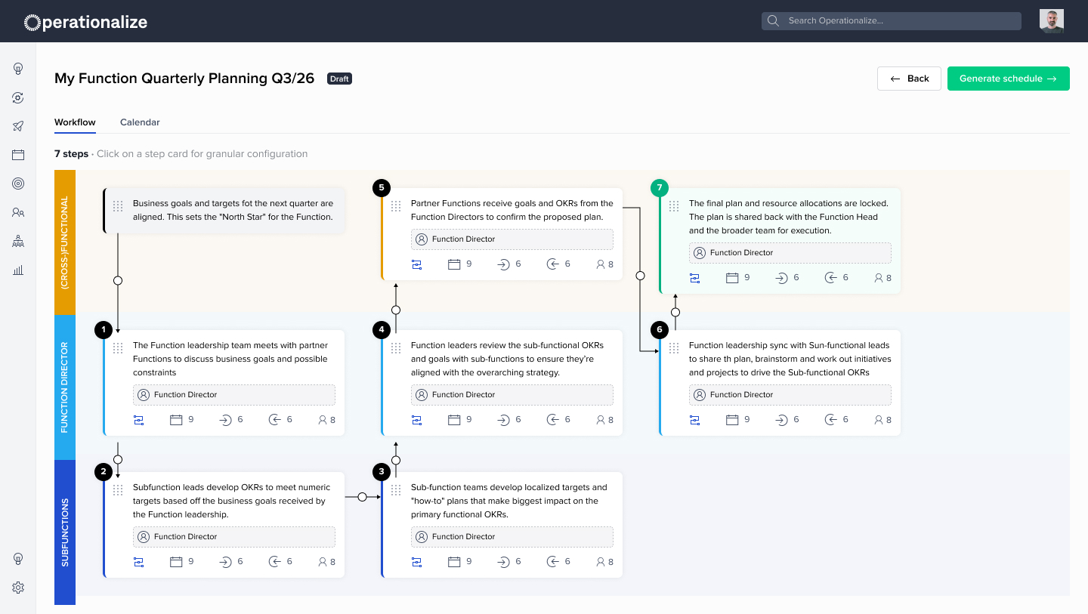Click calendar icon on step 5 card
The image size is (1088, 614).
click(x=454, y=264)
